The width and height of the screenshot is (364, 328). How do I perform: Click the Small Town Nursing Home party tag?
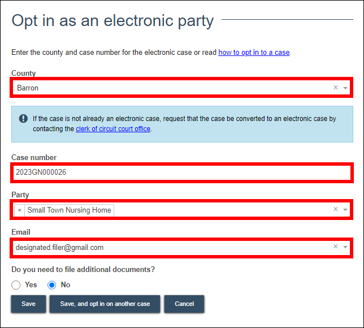69,210
